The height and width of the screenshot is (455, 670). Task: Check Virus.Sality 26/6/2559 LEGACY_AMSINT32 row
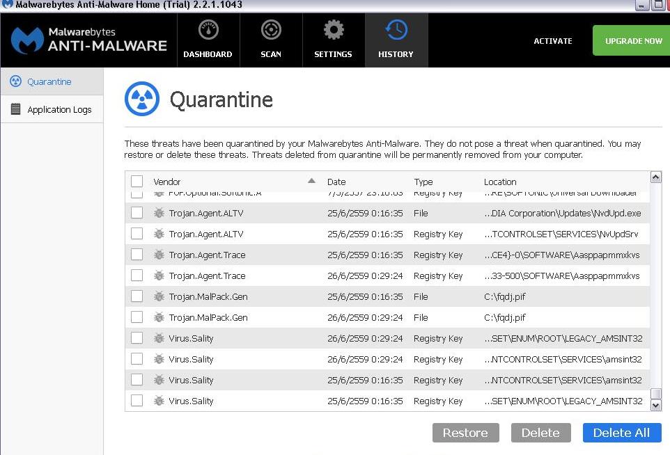(137, 338)
